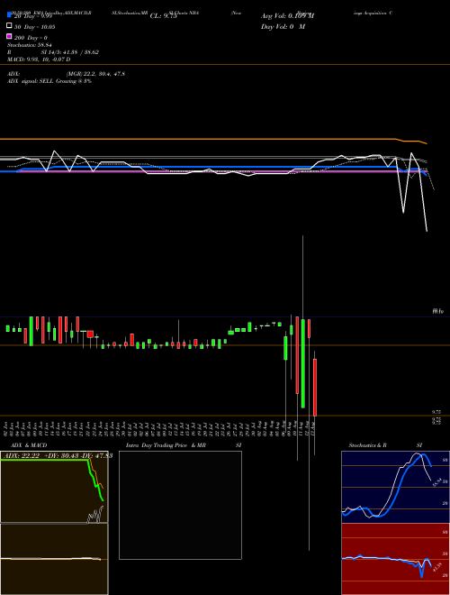Click the white 50 Day legend swatch
The image size is (450, 595).
coord(9,26)
